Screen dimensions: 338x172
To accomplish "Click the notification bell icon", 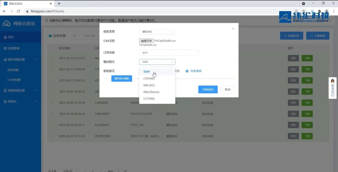I will (47, 20).
